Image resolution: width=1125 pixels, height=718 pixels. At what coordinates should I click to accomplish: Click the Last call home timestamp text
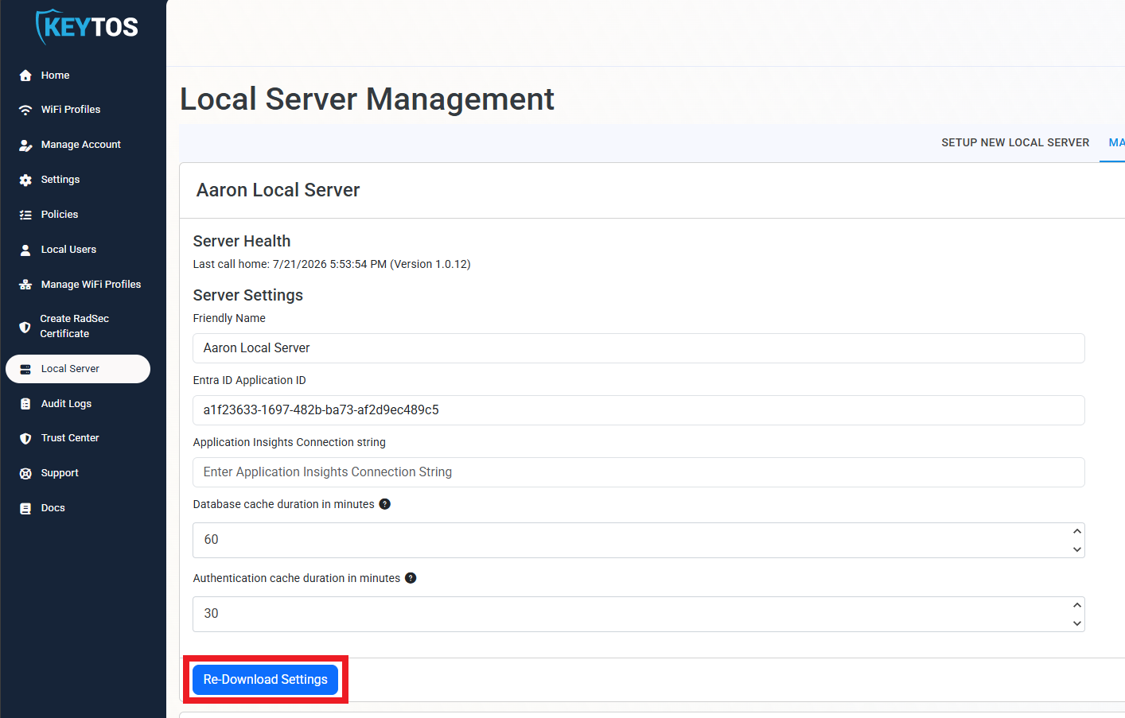point(332,264)
